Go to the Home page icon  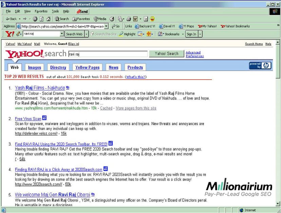[x=48, y=19]
